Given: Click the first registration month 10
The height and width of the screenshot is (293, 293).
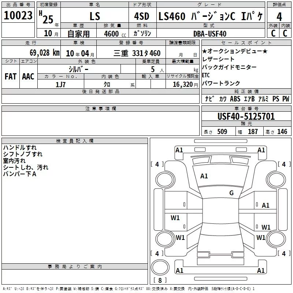Looking at the screenshot, I should (x=48, y=33).
